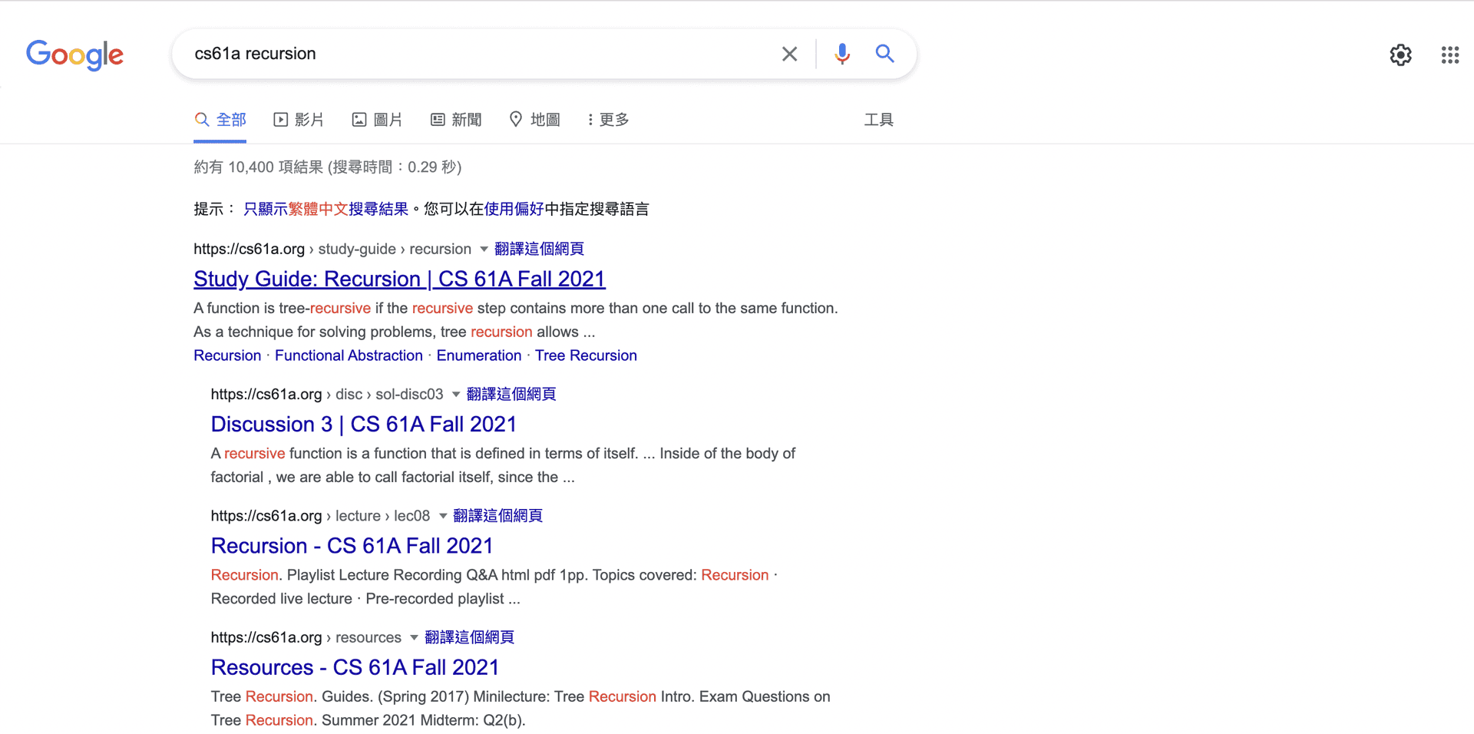Click 翻譯這個網頁 for the Study Guide result
This screenshot has width=1474, height=734.
tap(539, 249)
